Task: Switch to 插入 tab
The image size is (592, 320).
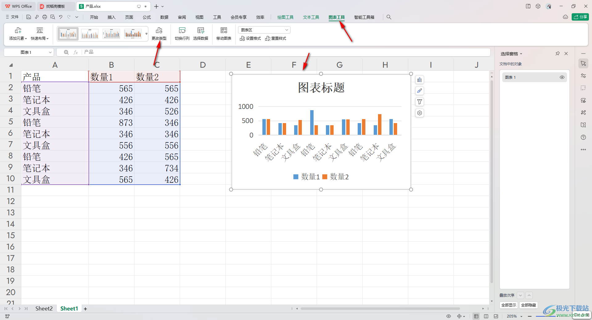Action: coord(112,17)
